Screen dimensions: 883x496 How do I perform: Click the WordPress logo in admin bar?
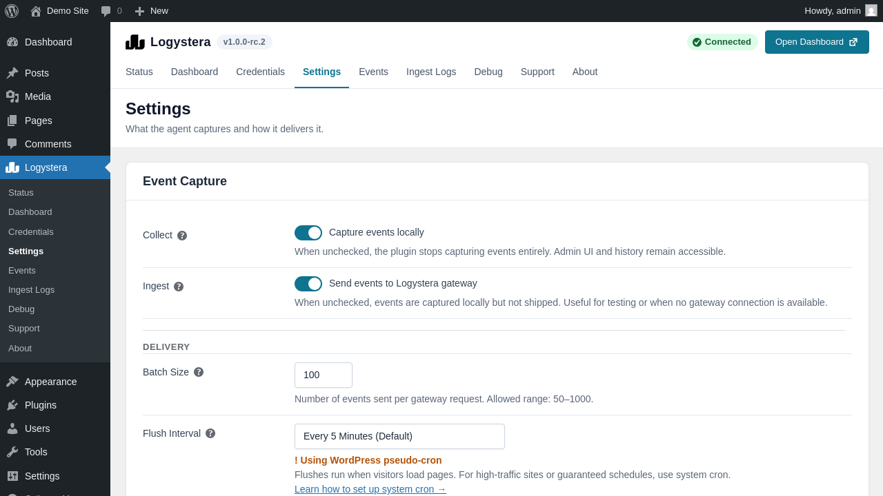(12, 11)
